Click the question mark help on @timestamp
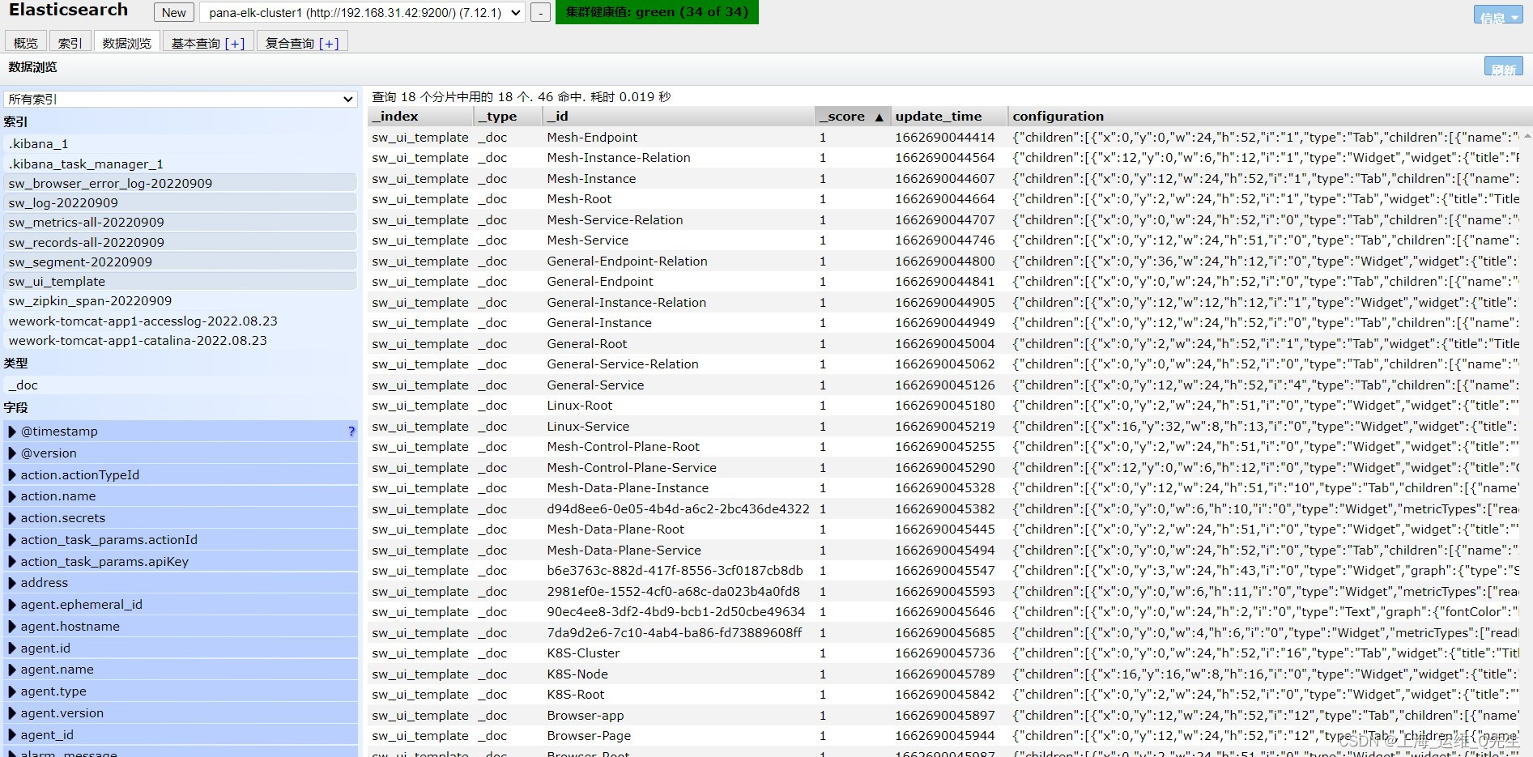 tap(351, 431)
